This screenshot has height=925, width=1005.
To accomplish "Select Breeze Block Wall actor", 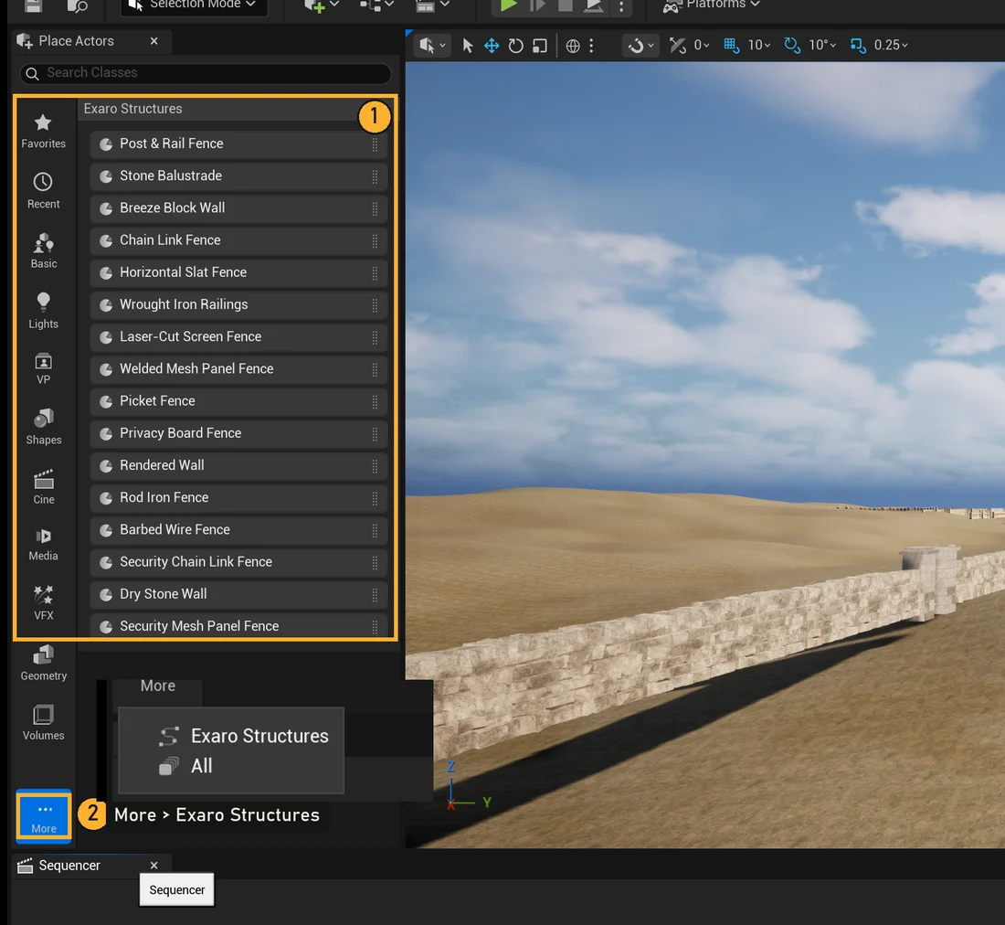I will tap(238, 208).
